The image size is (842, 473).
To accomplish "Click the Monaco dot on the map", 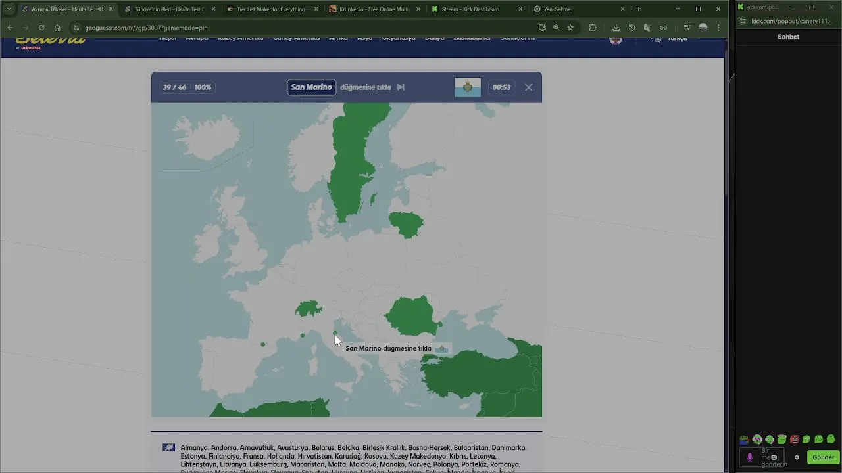I will click(x=303, y=336).
